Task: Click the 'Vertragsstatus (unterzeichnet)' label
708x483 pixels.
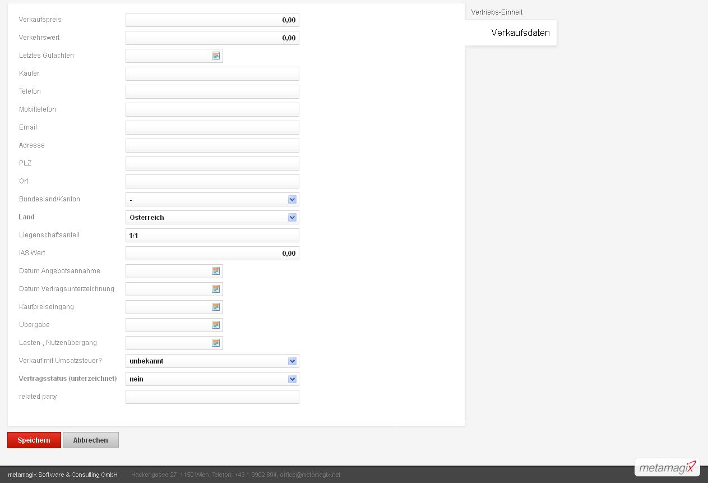Action: click(x=68, y=379)
